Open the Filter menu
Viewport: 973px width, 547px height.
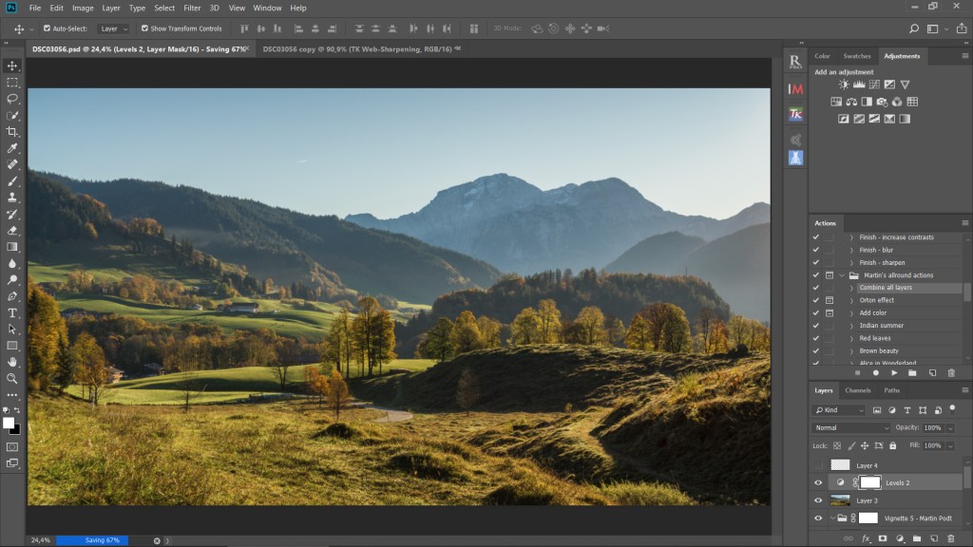click(192, 8)
